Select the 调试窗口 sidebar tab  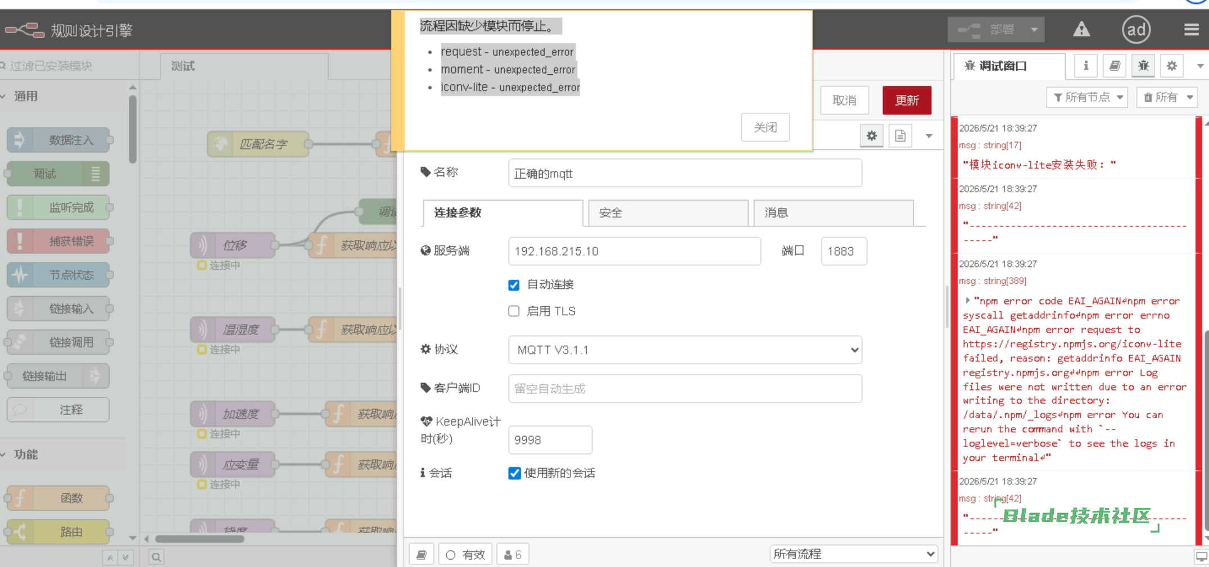[x=1009, y=66]
